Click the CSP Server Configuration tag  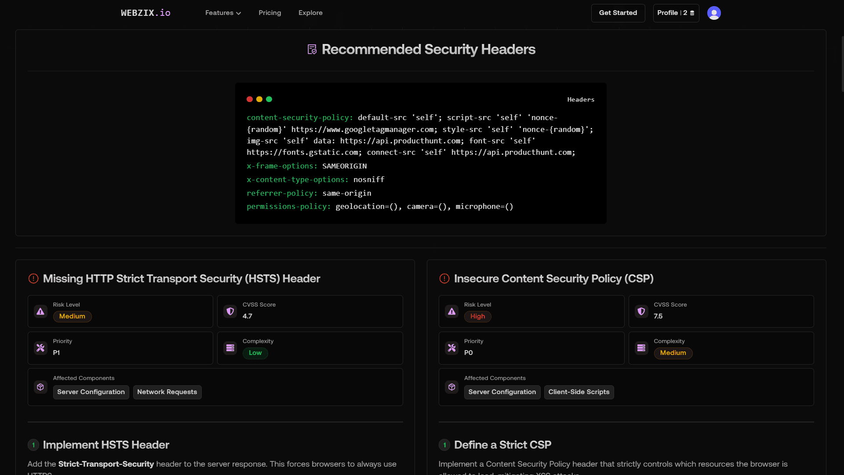(502, 392)
